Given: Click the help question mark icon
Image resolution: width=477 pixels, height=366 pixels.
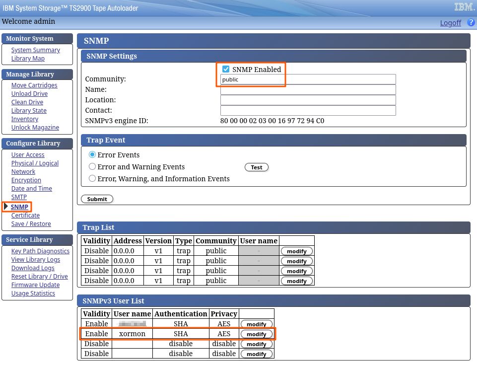Looking at the screenshot, I should (x=471, y=23).
